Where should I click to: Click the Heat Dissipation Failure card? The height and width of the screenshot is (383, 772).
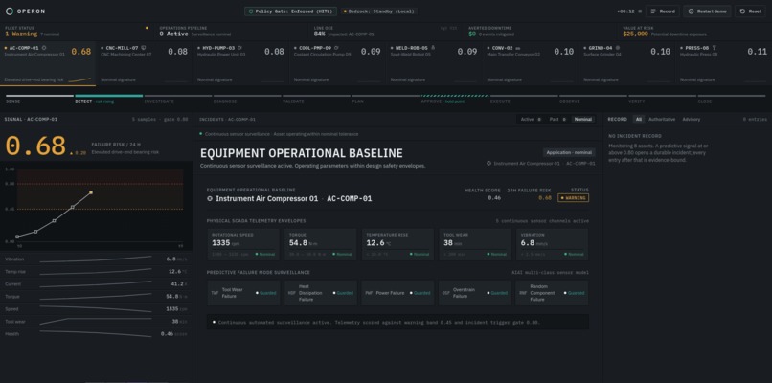coord(321,293)
